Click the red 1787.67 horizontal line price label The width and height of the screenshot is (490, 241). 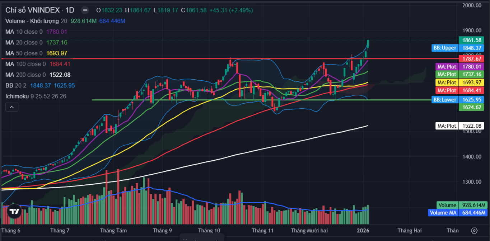471,58
